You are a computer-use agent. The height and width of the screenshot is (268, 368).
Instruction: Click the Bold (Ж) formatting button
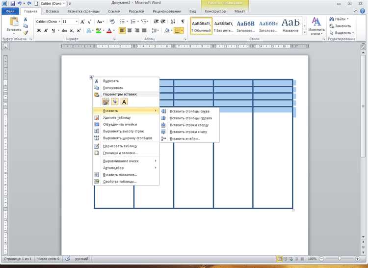coord(39,30)
